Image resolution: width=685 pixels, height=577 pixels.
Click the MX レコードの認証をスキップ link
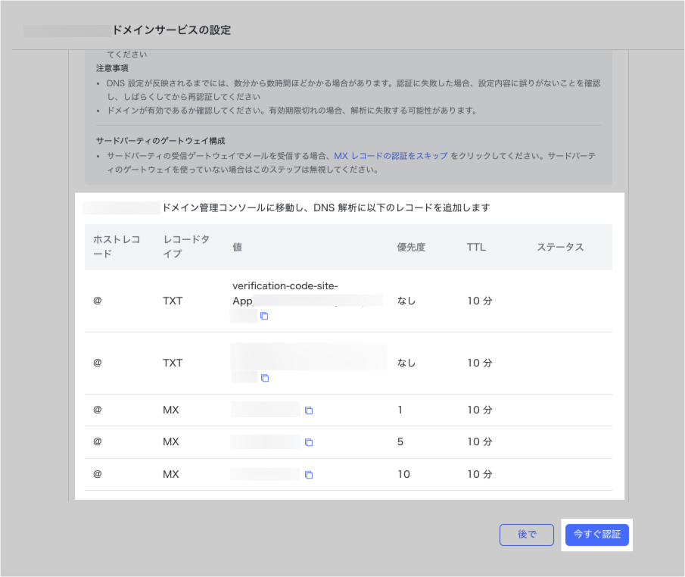[x=391, y=155]
